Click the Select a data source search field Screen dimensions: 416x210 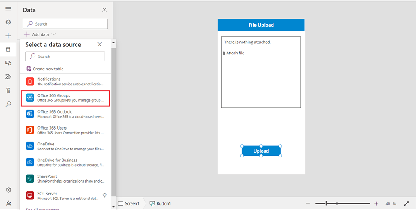(x=65, y=57)
